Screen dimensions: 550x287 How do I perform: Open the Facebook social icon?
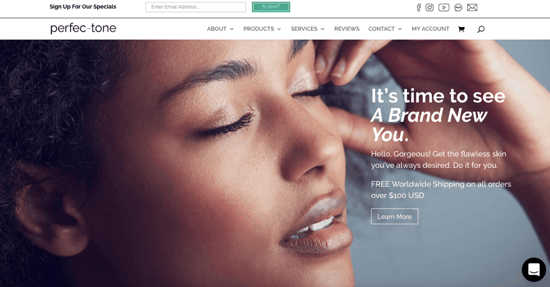pyautogui.click(x=419, y=7)
